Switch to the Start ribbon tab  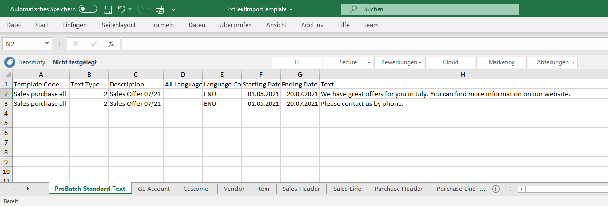coord(41,25)
